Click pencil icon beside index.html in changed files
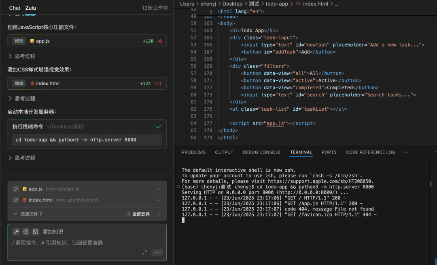 click(16, 200)
